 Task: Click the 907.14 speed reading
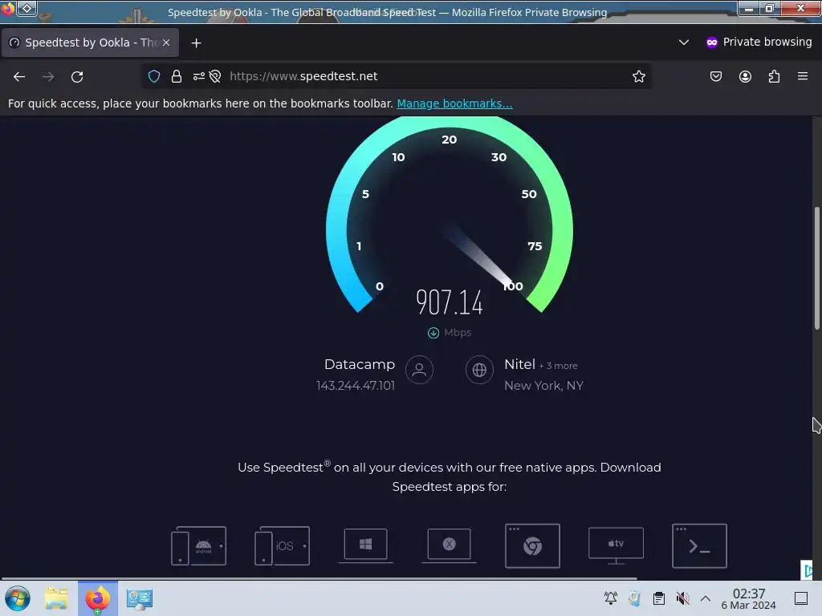(x=450, y=302)
